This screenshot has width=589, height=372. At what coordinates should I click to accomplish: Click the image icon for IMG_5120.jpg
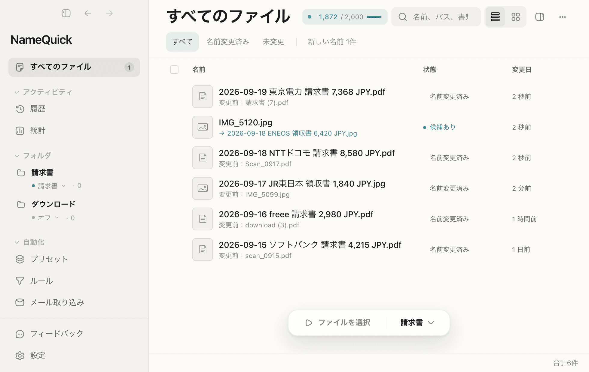coord(203,127)
